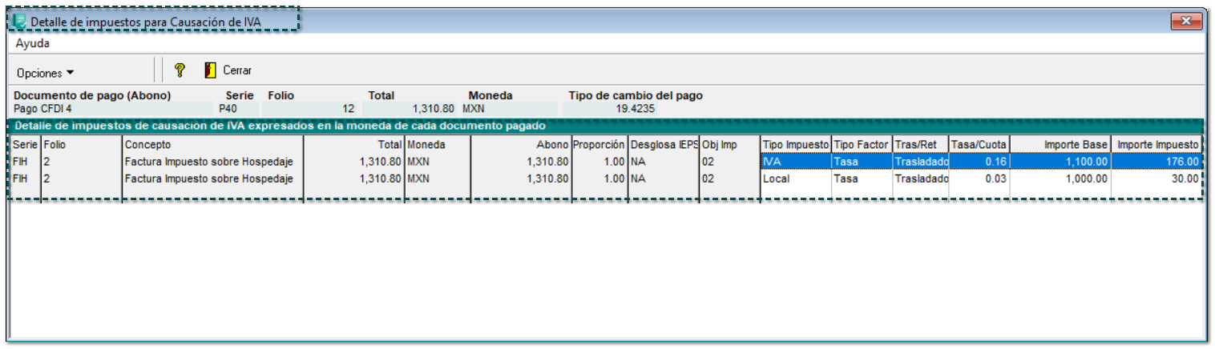The width and height of the screenshot is (1215, 349).
Task: Click the Folio column header in grid
Action: click(82, 145)
